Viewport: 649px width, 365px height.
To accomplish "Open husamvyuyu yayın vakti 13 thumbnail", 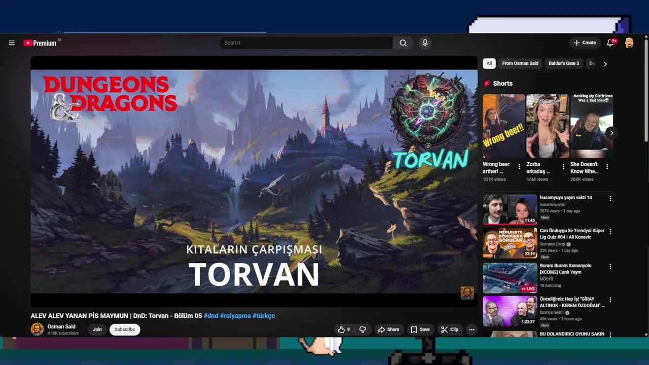I will point(510,209).
